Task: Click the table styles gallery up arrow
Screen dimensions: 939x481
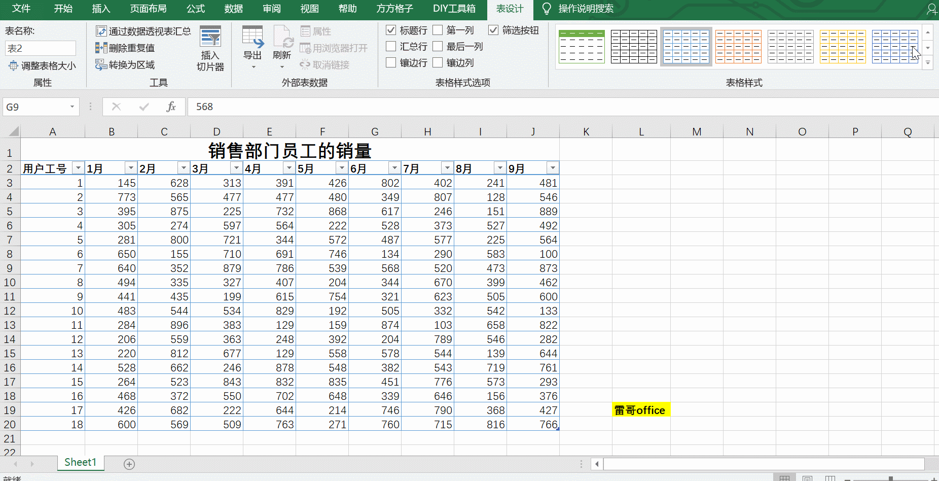Action: [928, 32]
